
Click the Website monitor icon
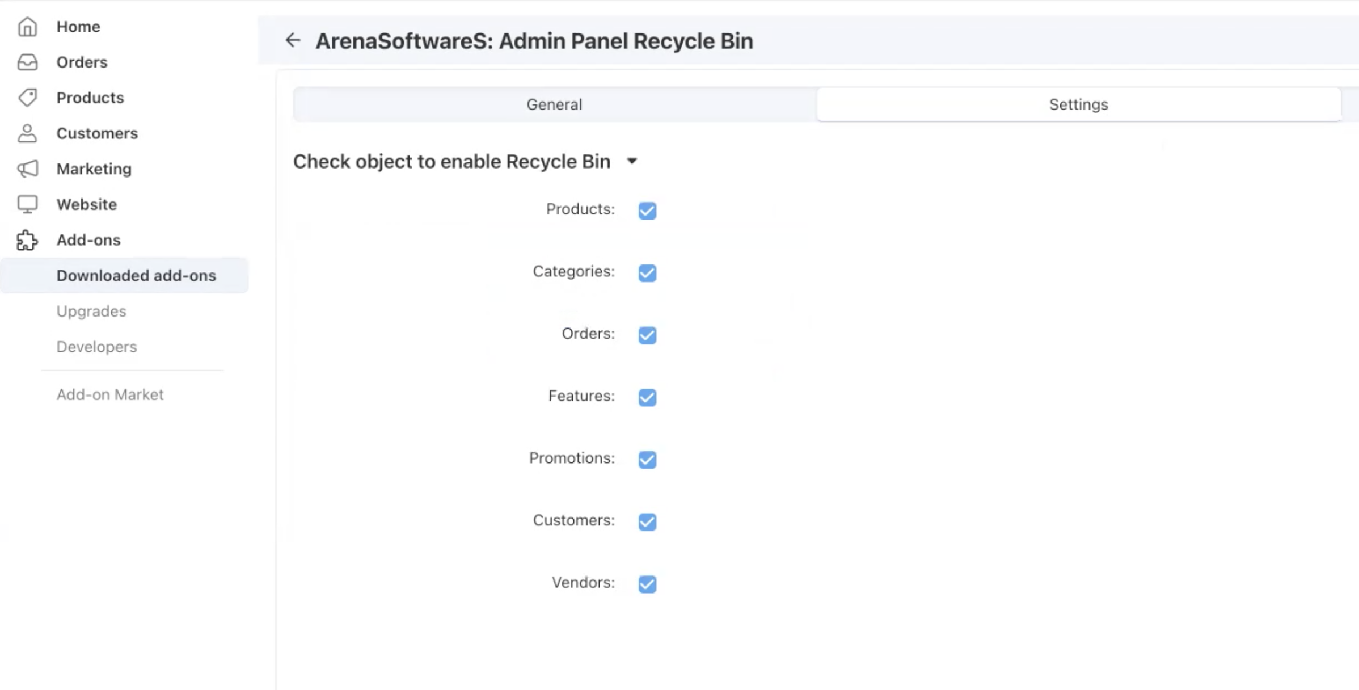[27, 204]
